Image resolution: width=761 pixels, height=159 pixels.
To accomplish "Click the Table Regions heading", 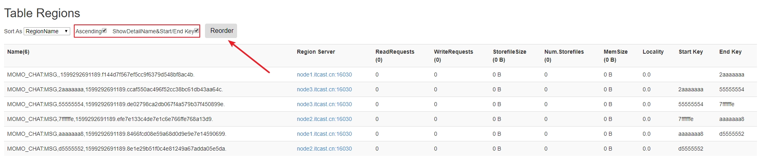I will click(42, 13).
